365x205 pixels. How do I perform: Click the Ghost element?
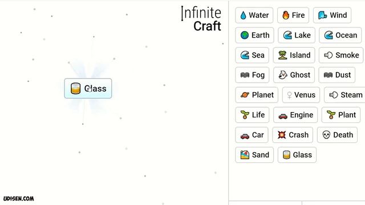pyautogui.click(x=294, y=75)
